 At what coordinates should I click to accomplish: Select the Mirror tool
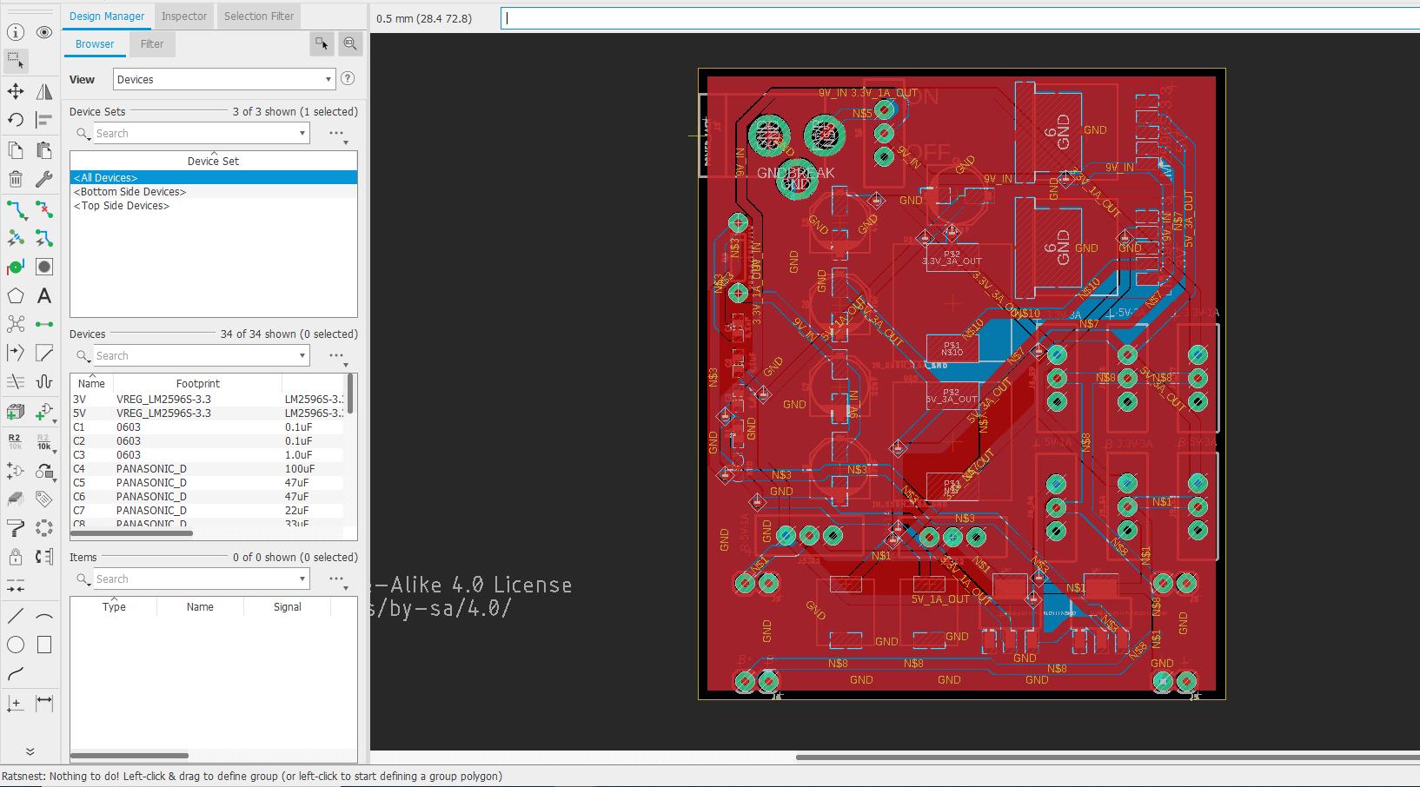click(43, 91)
